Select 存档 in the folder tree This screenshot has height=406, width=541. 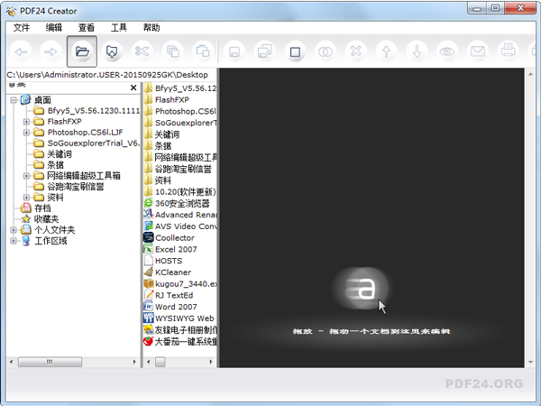pyautogui.click(x=42, y=208)
